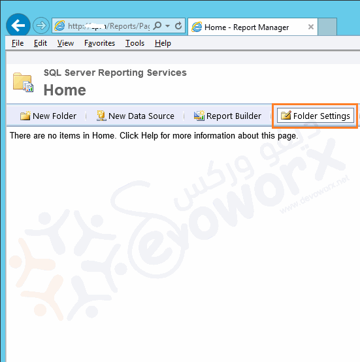Click the Folder Settings pencil icon

tap(286, 115)
